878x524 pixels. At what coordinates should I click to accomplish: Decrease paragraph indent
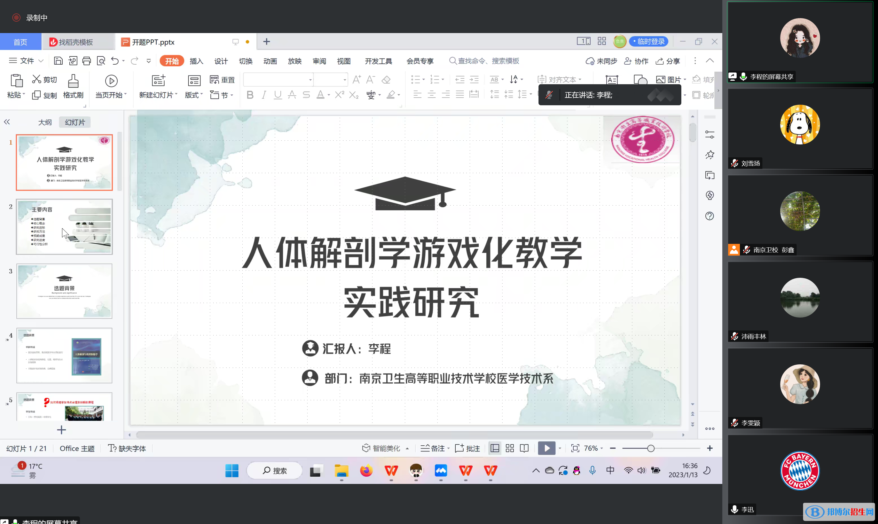click(460, 80)
